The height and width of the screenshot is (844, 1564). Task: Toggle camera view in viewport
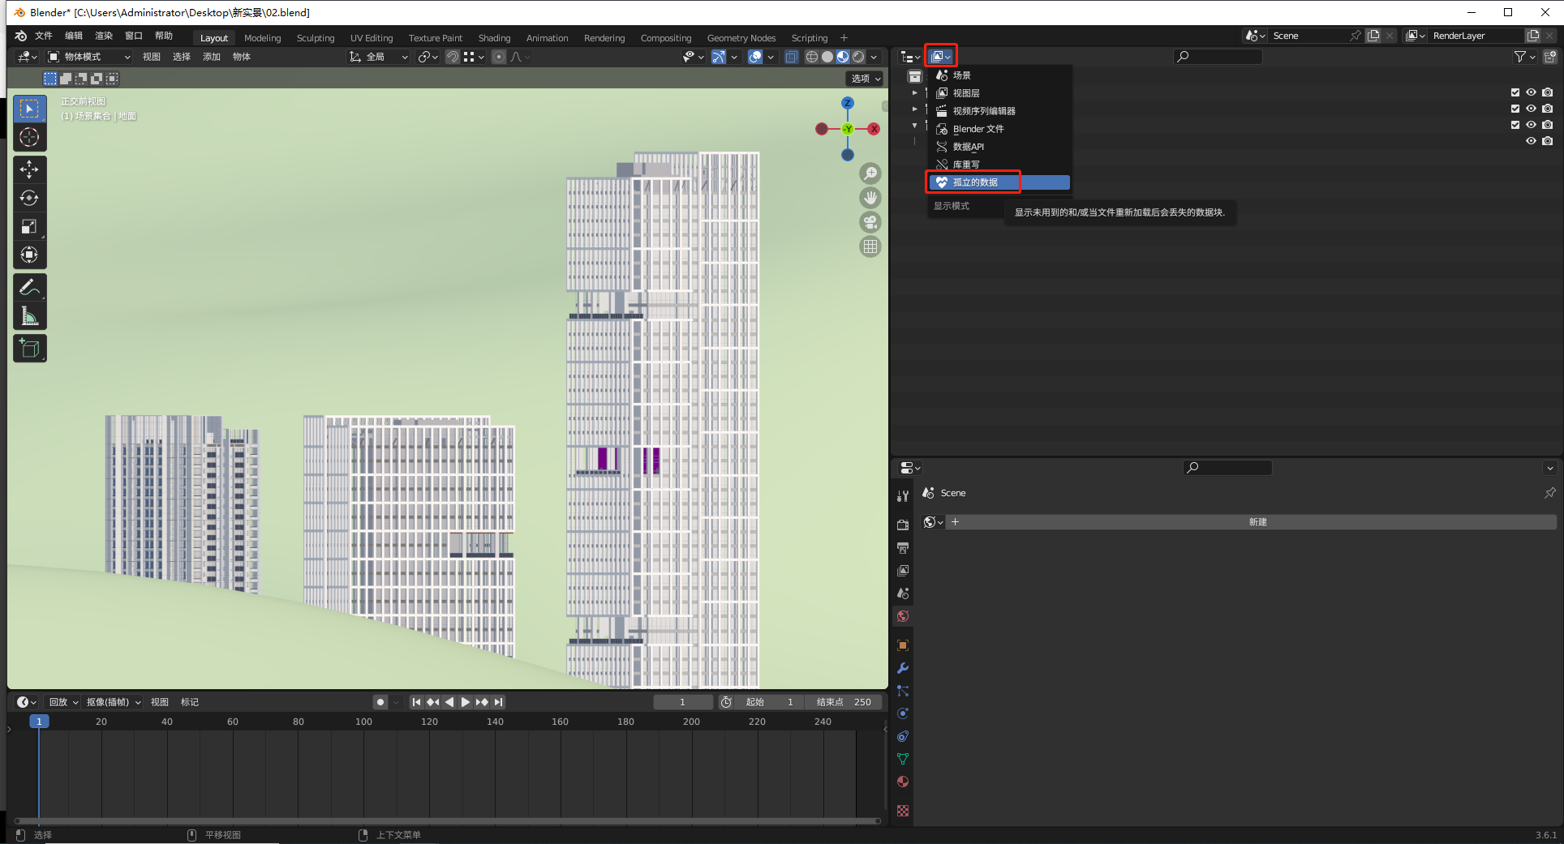(870, 222)
